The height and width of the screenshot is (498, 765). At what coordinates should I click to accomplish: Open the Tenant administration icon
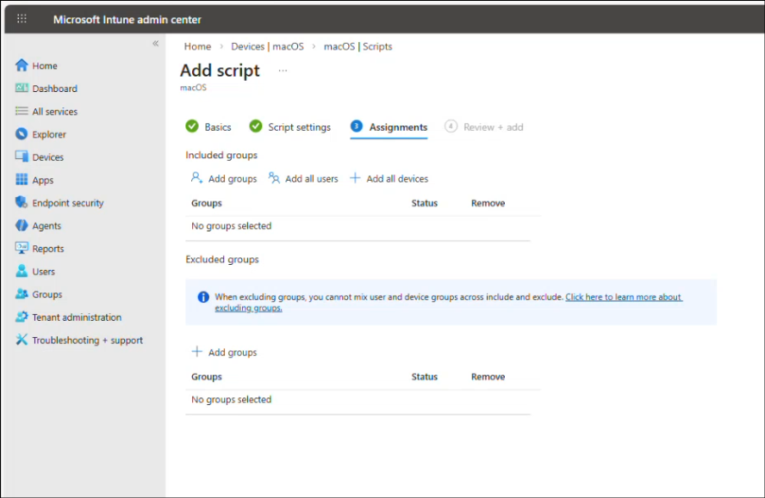(22, 317)
